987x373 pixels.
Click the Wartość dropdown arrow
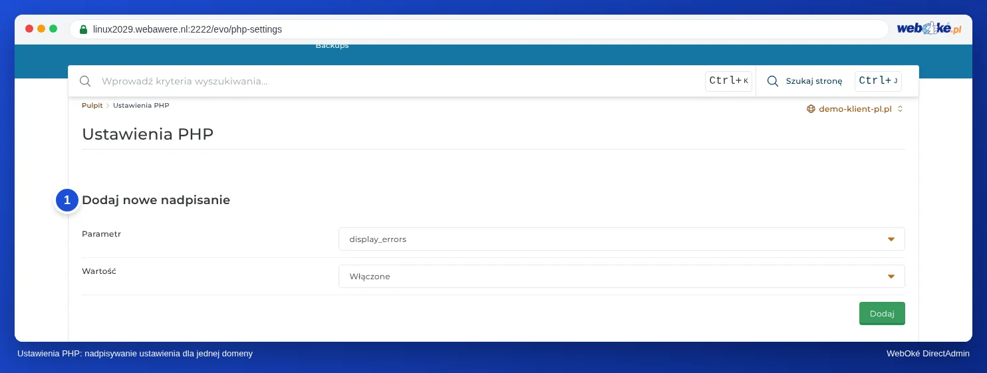tap(891, 277)
